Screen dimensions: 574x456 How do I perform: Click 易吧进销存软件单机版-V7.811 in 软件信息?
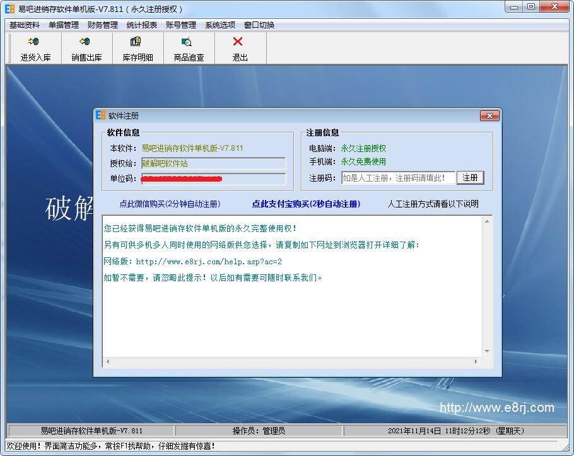pyautogui.click(x=192, y=148)
